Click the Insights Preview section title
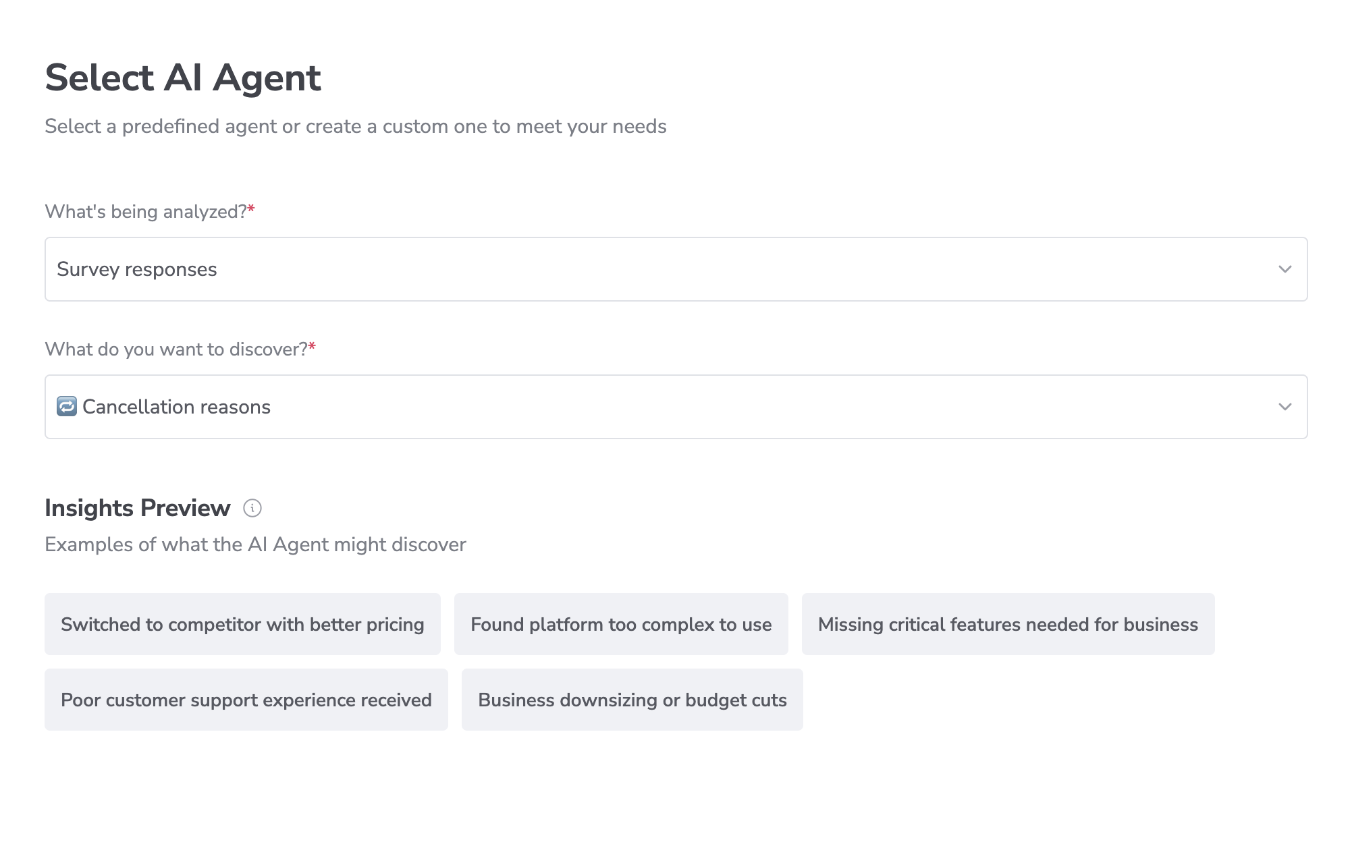This screenshot has width=1350, height=846. [x=136, y=507]
